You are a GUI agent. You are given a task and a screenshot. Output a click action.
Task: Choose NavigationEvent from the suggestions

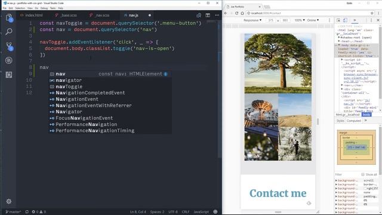point(110,99)
